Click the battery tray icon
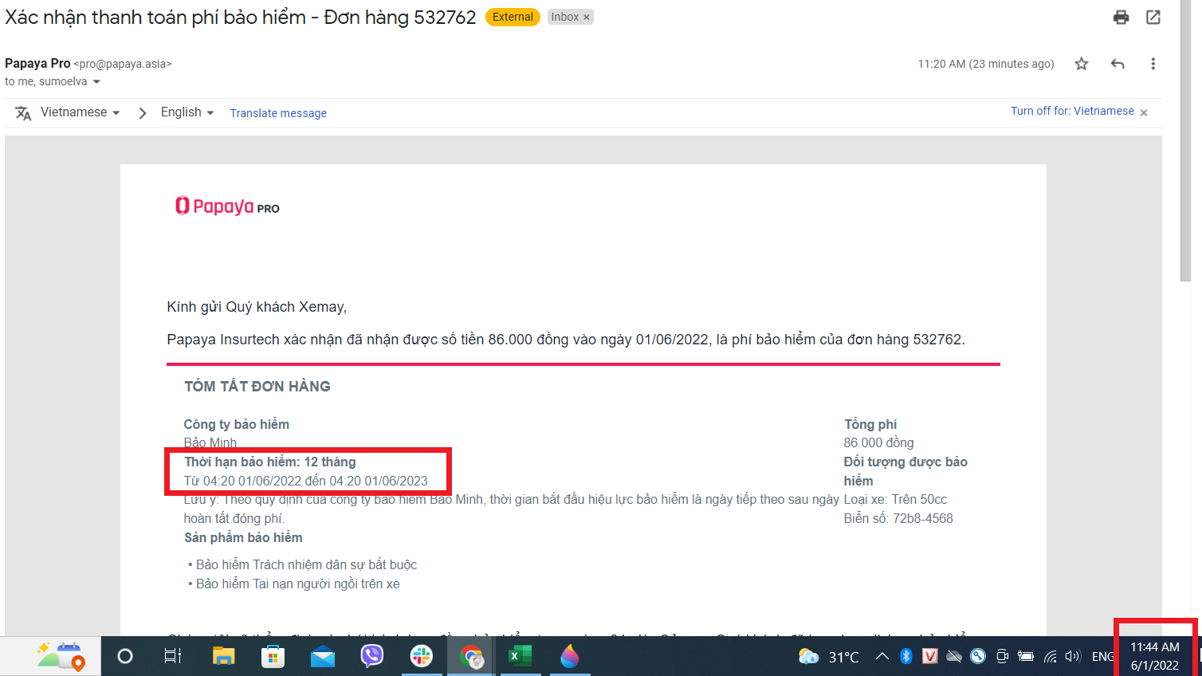The height and width of the screenshot is (676, 1202). click(x=1026, y=656)
